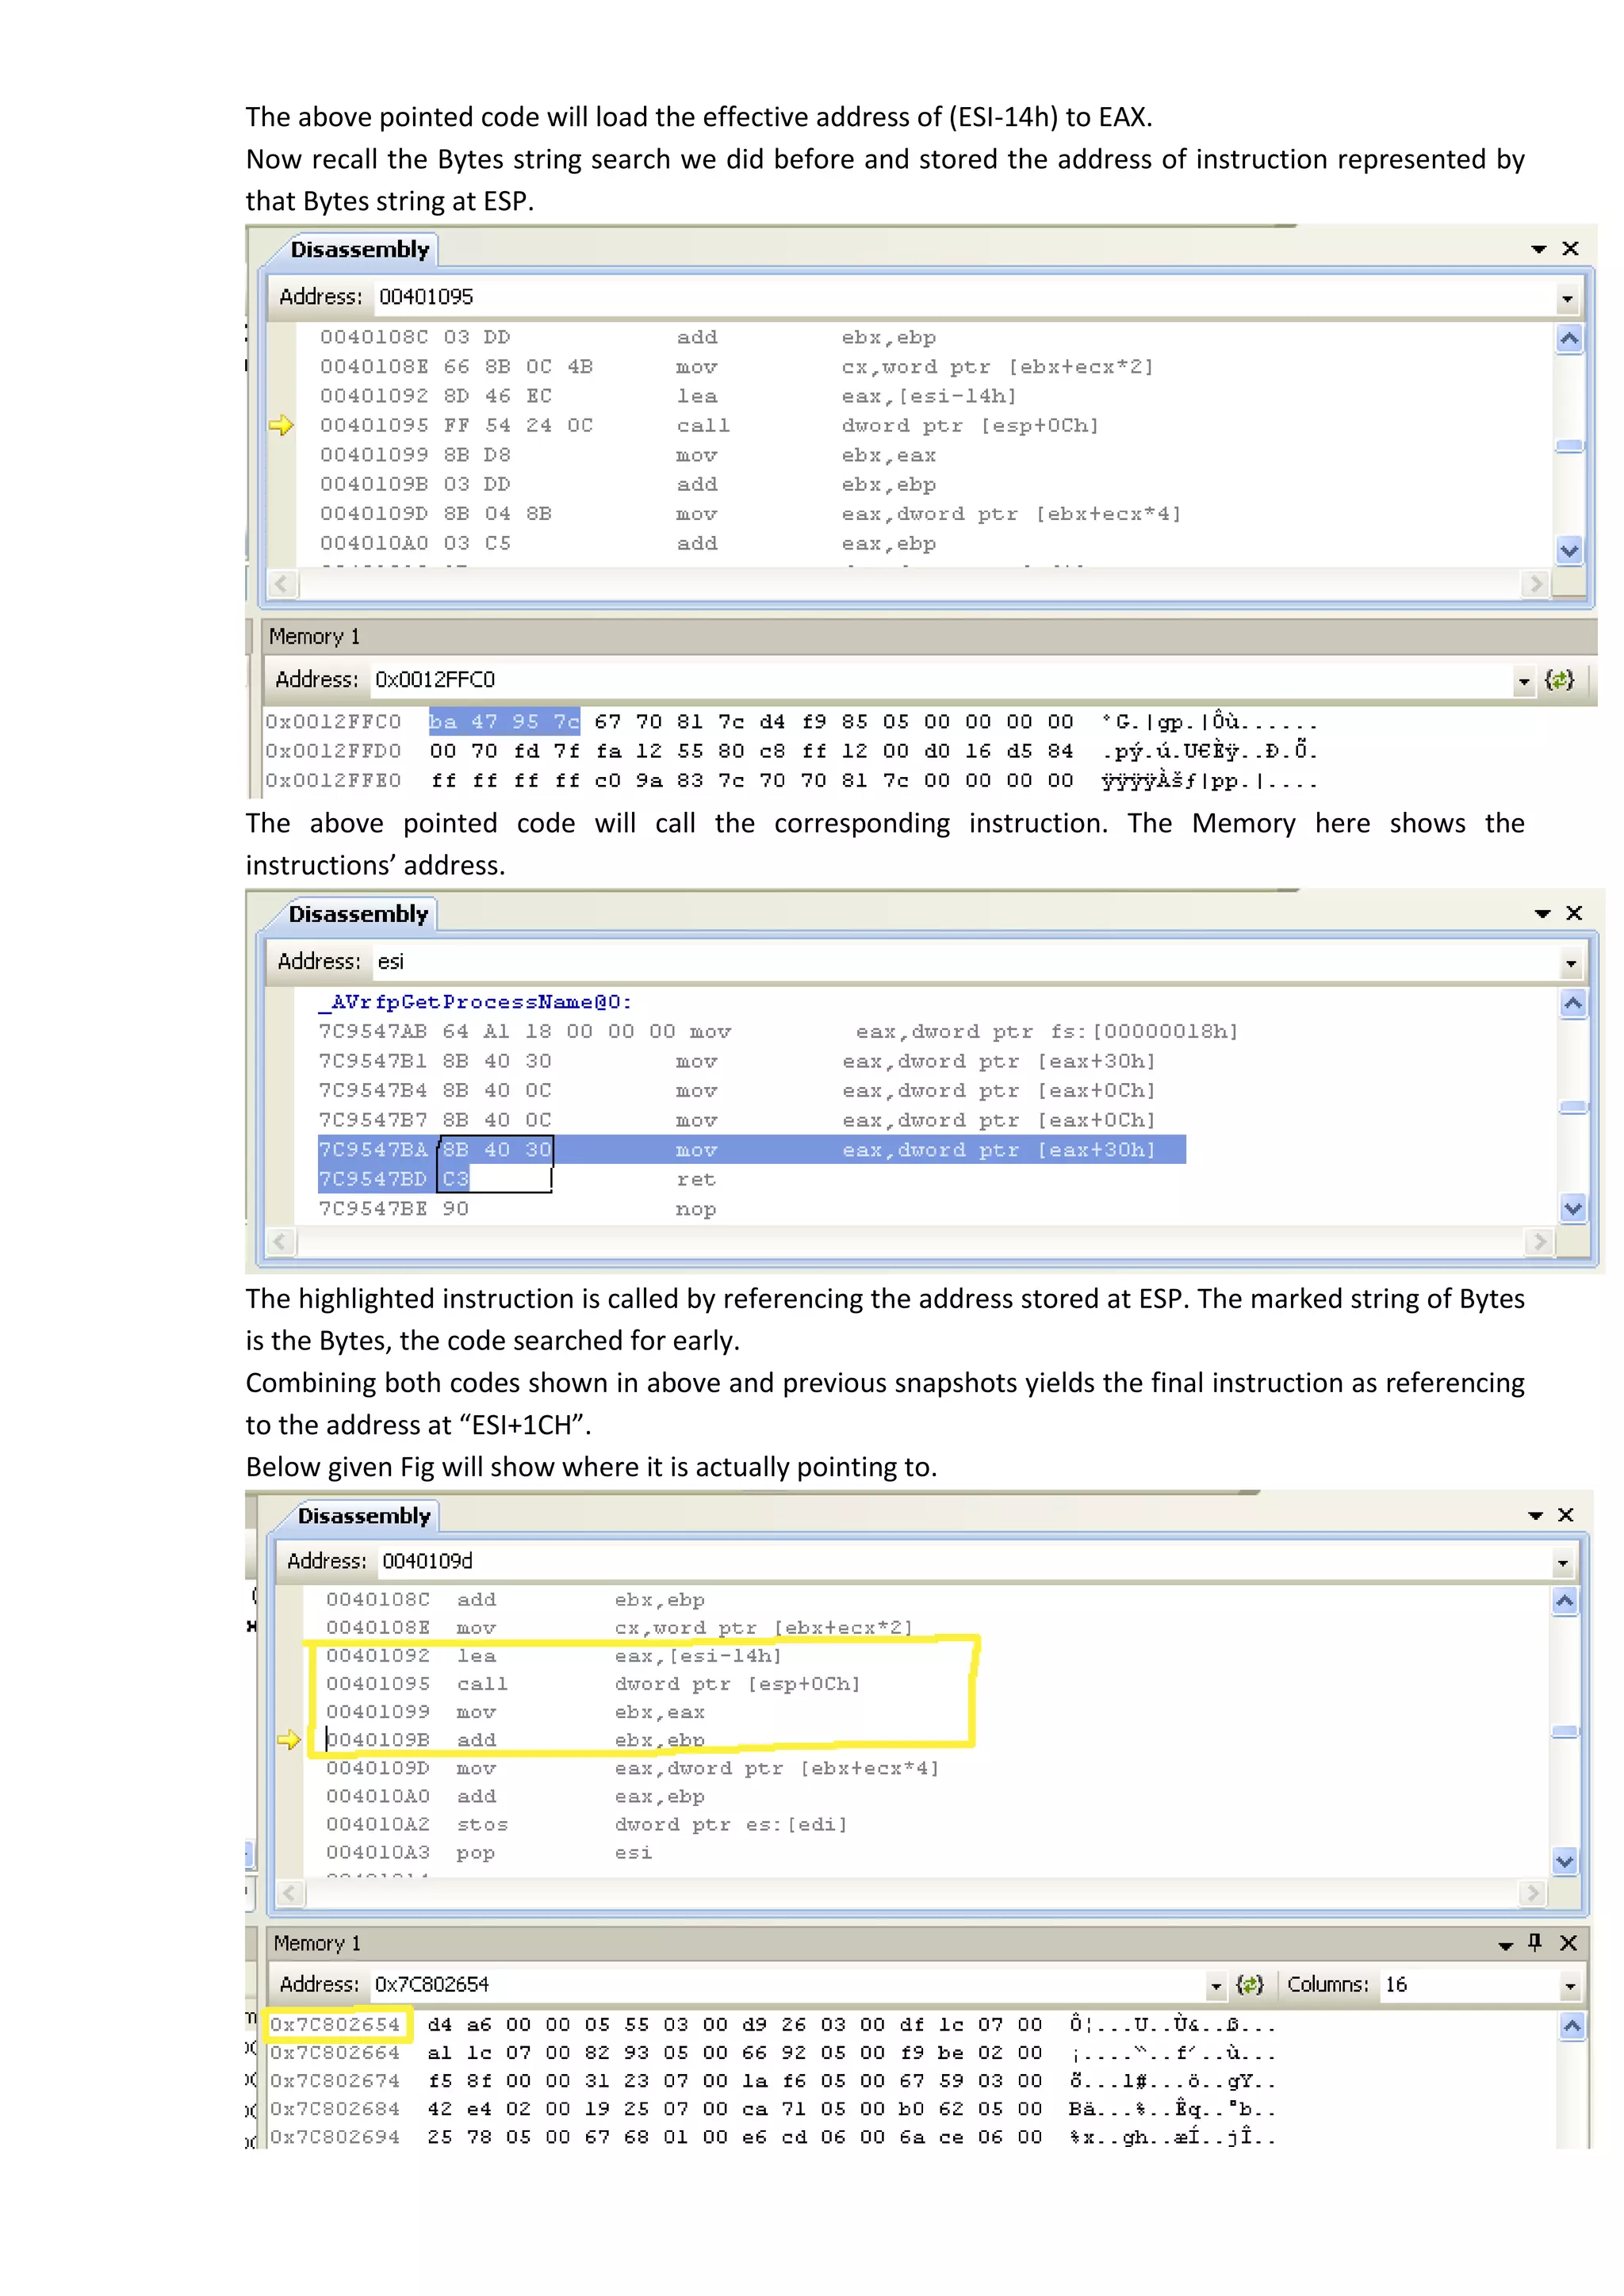Close the first Disassembly panel

click(x=1571, y=249)
